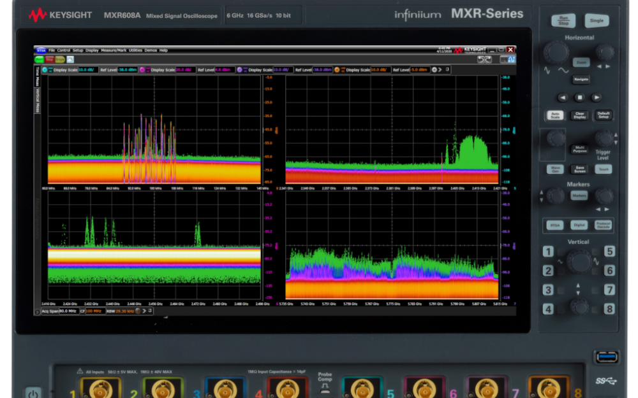638x398 pixels.
Task: Click the navigate-left arrow round button
Action: click(562, 97)
